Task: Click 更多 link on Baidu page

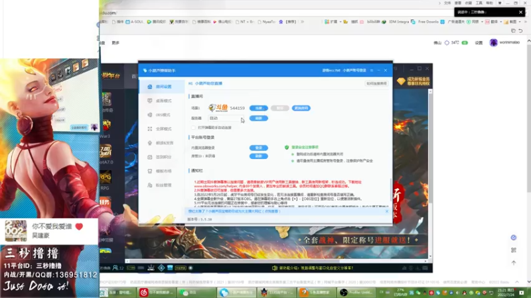Action: 115,43
